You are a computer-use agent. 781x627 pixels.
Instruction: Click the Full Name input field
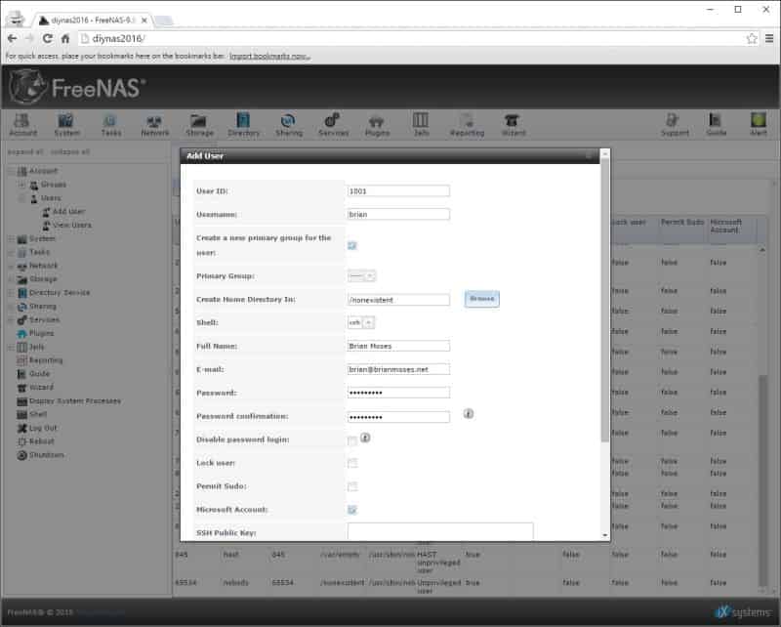pyautogui.click(x=398, y=346)
